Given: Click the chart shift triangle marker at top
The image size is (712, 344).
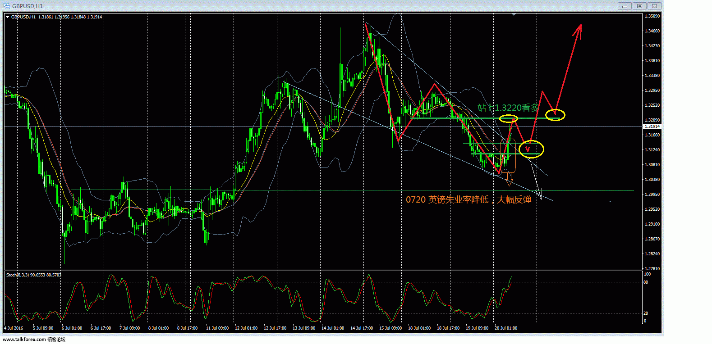Looking at the screenshot, I should click(514, 15).
